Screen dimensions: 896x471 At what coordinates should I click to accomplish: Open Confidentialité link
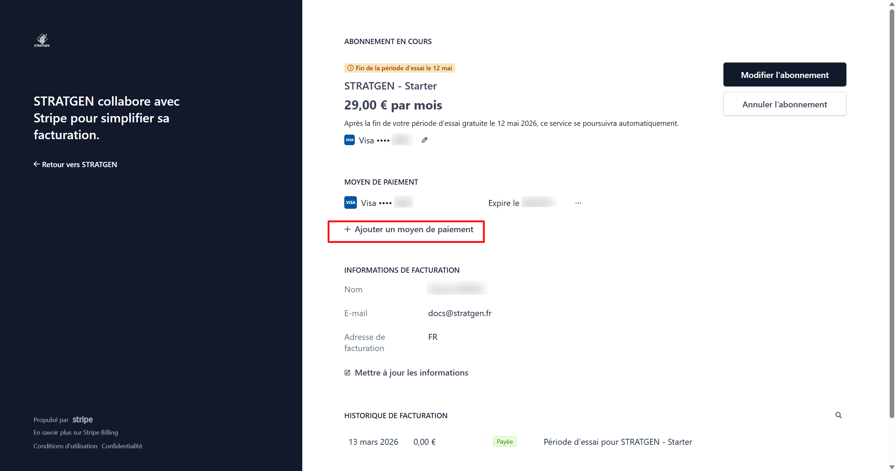(122, 446)
